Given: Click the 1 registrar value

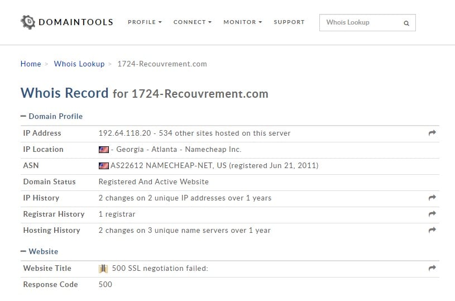Looking at the screenshot, I should (117, 214).
